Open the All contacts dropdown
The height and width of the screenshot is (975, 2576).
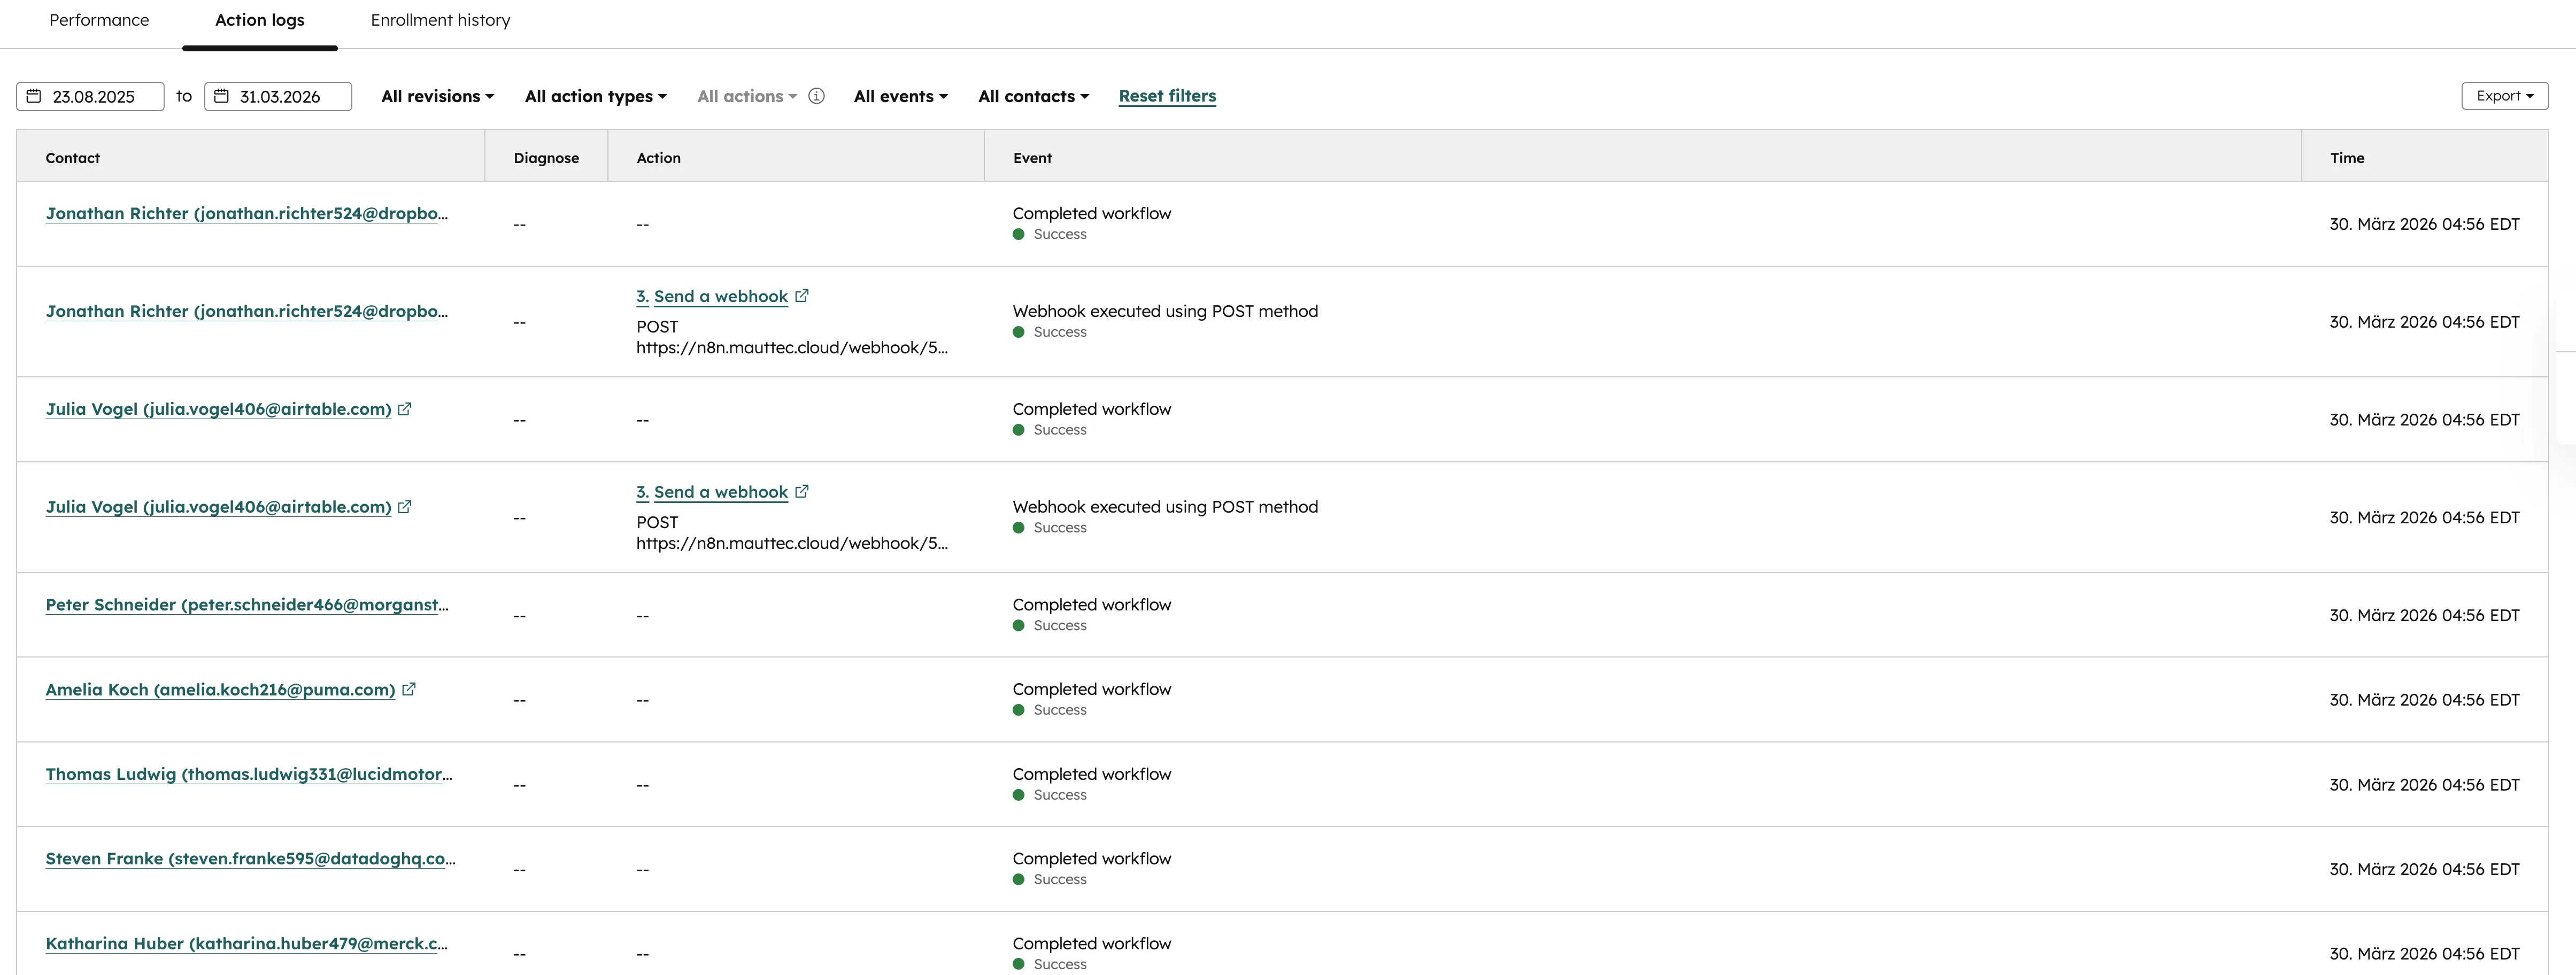pos(1032,96)
